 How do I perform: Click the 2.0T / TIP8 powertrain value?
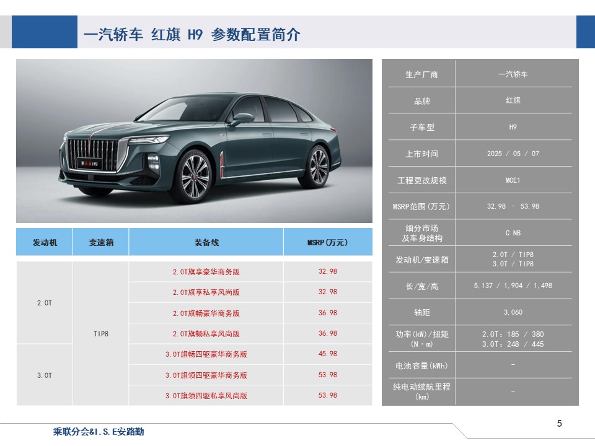(x=513, y=255)
